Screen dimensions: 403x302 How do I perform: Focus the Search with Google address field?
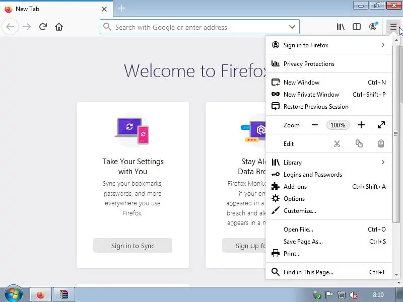(199, 27)
